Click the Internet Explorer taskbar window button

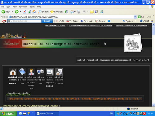pos(47,114)
